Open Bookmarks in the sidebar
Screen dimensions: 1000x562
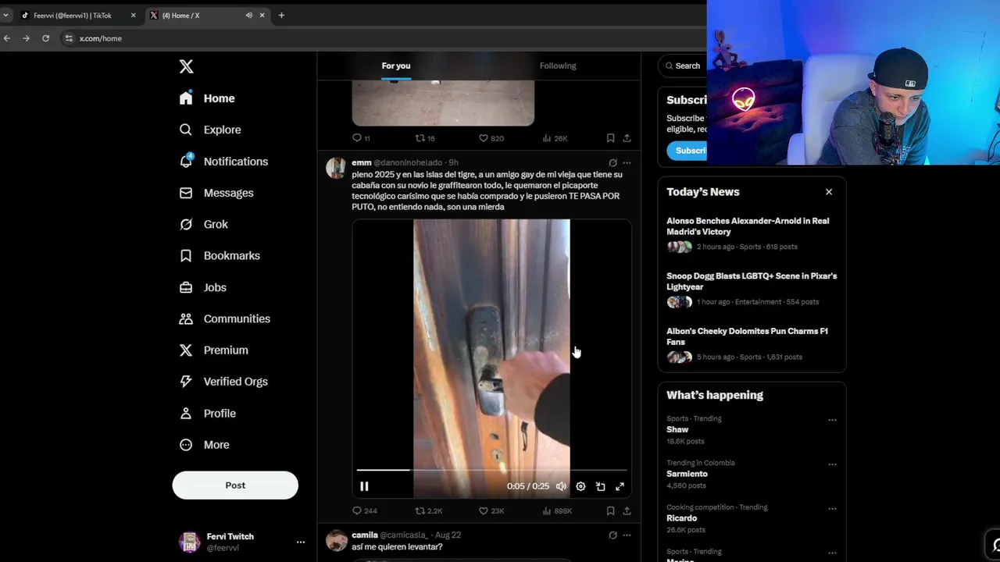click(x=220, y=255)
